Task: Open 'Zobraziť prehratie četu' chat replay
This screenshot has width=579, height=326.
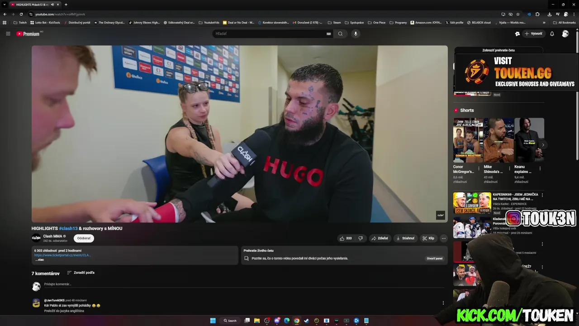Action: coord(498,50)
